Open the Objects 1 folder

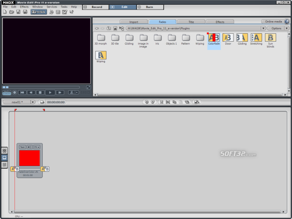click(172, 39)
